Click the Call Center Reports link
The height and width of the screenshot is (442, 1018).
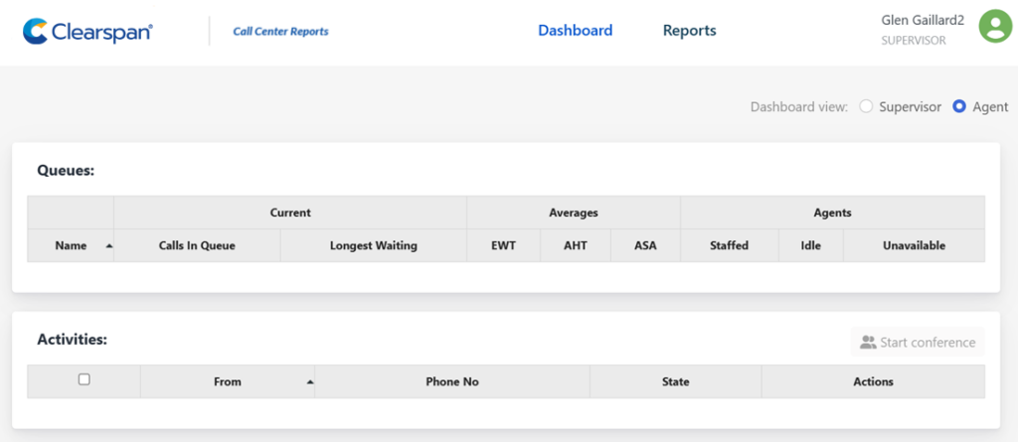(x=280, y=32)
